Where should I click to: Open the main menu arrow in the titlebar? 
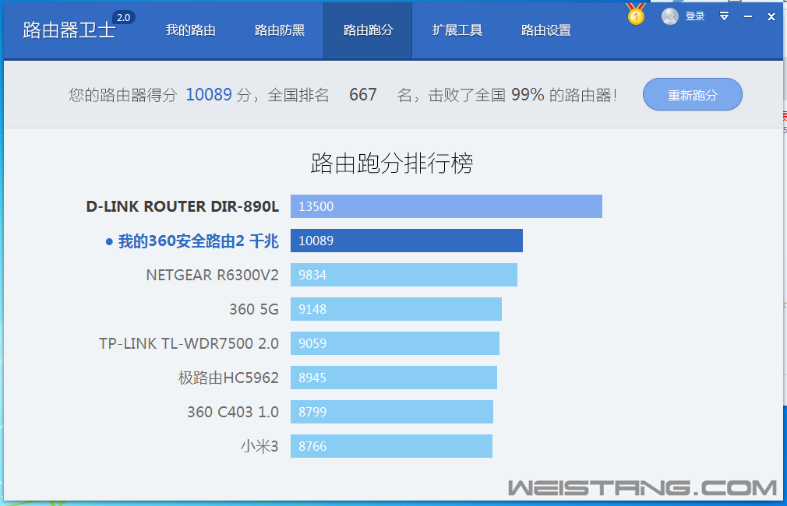724,16
